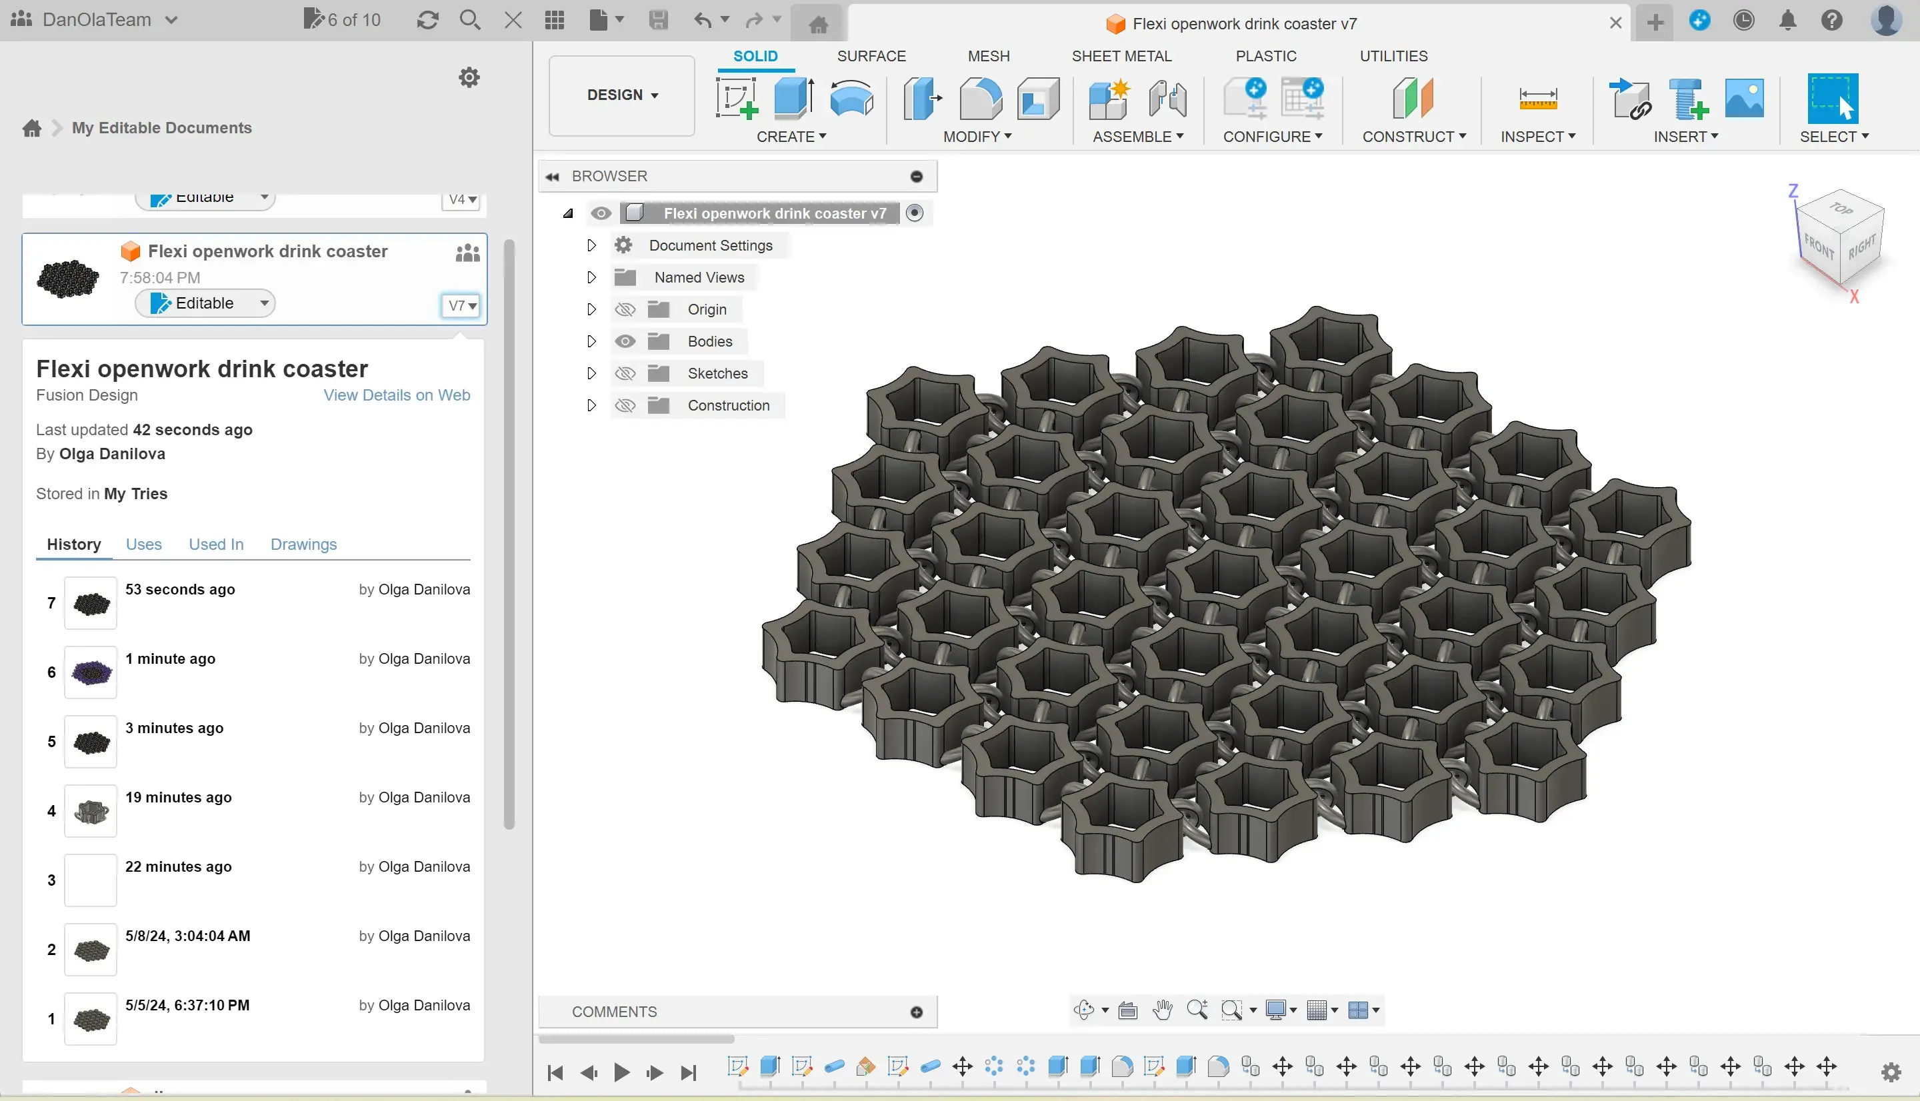1920x1101 pixels.
Task: Click the Extensions icon in title bar
Action: pyautogui.click(x=1700, y=21)
